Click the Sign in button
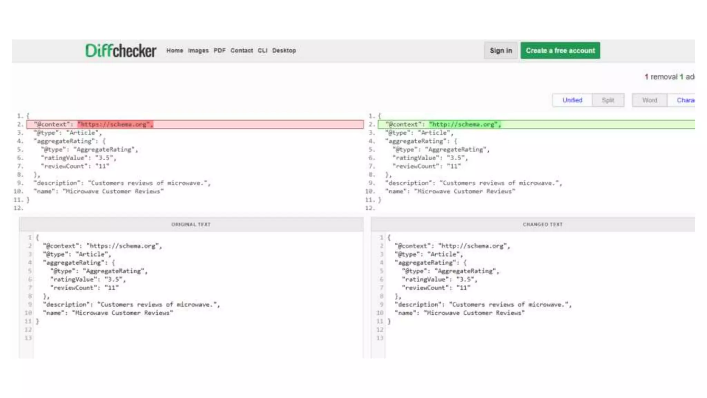 pos(501,50)
